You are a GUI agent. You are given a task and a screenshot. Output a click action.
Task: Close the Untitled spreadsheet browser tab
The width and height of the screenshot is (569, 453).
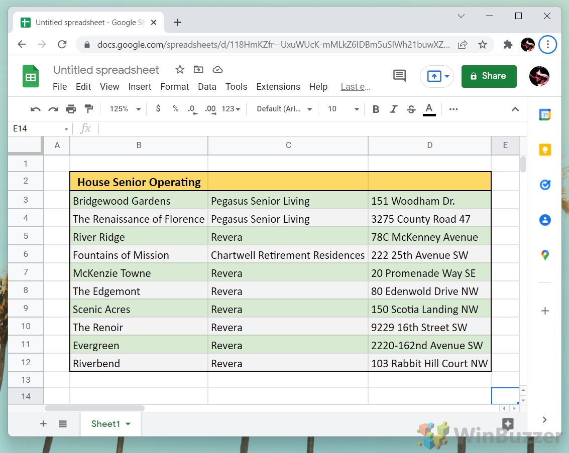point(154,23)
